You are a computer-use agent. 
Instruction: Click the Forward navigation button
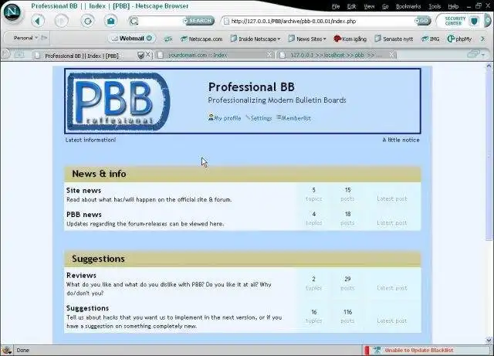point(61,21)
